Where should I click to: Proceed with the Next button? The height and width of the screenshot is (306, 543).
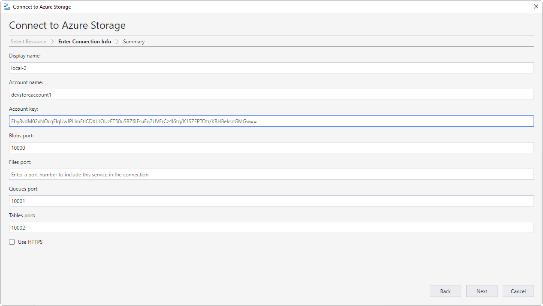click(x=482, y=291)
